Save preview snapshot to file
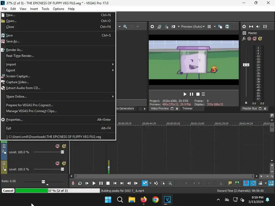This screenshot has width=275, height=206. 227,27
